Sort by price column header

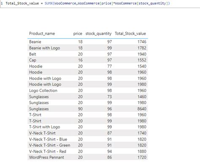pos(78,34)
